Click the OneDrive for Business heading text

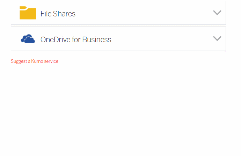click(76, 40)
